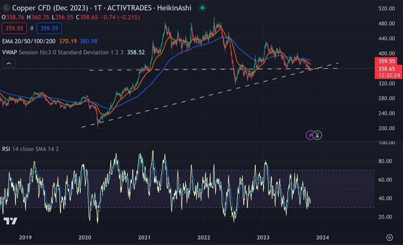
Task: Click the low price L356.55 value
Action: 62,17
